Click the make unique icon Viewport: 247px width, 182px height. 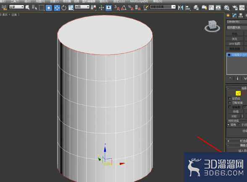(x=245, y=78)
